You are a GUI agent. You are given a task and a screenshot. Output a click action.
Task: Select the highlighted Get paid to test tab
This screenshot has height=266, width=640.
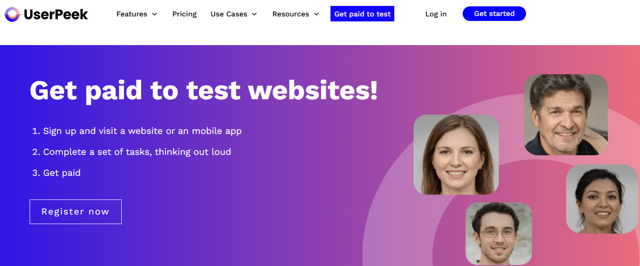pyautogui.click(x=362, y=14)
